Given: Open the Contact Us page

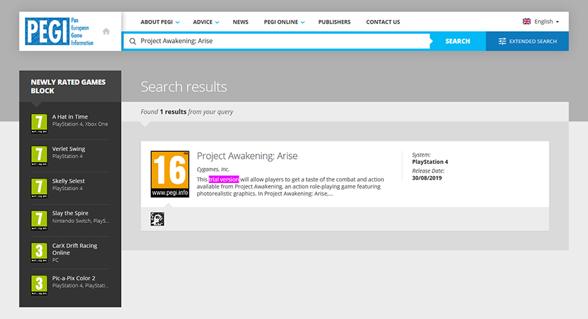Looking at the screenshot, I should click(383, 22).
